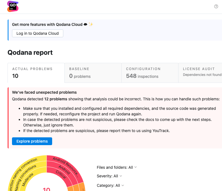This screenshot has width=222, height=191.
Task: Click the '0 problems' baseline value
Action: pyautogui.click(x=80, y=76)
